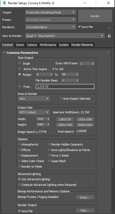Enable the Force 2-Sided checkbox
The image size is (115, 214).
49,155
